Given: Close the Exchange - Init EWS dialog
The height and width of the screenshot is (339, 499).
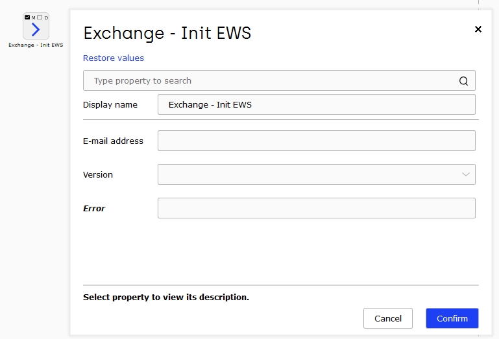Looking at the screenshot, I should point(478,29).
